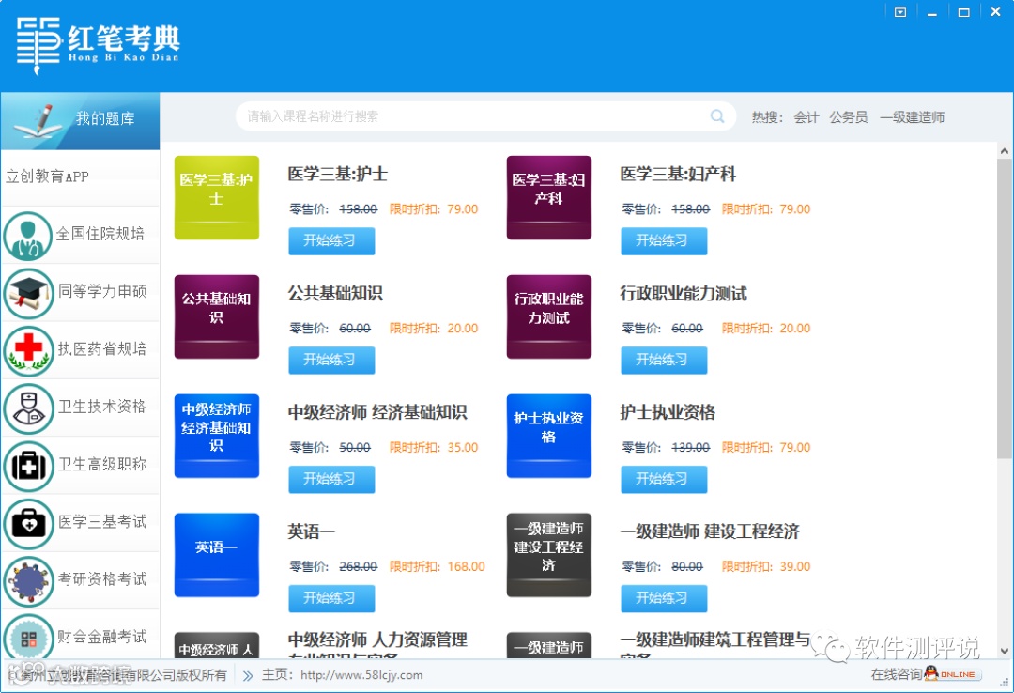Click the scrollbar up arrow
This screenshot has width=1014, height=693.
click(x=1005, y=151)
